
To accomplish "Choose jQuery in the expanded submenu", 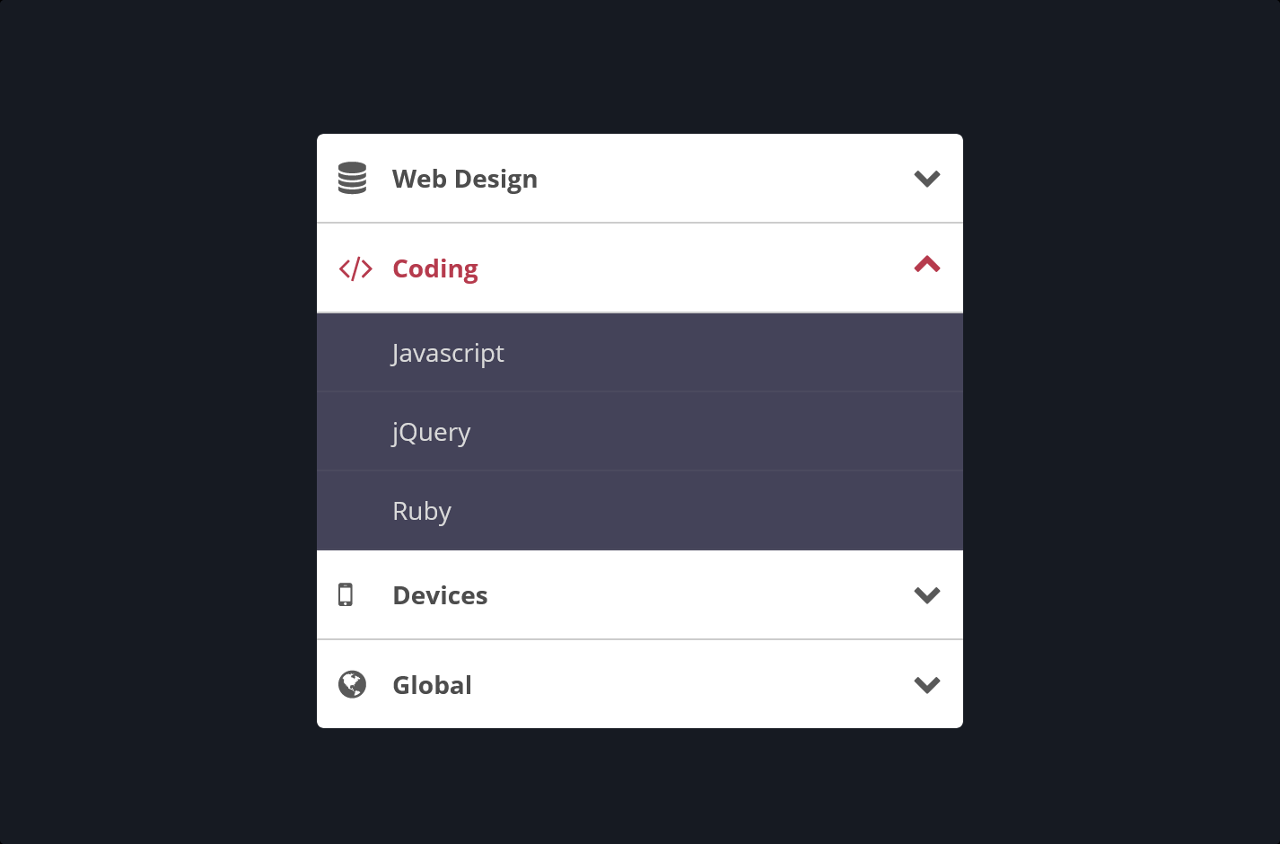I will [x=431, y=431].
